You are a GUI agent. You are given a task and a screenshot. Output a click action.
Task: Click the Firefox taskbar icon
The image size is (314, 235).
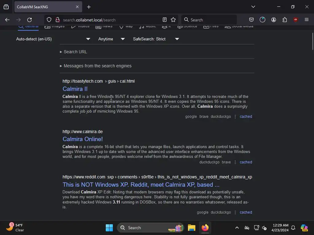[205, 228]
